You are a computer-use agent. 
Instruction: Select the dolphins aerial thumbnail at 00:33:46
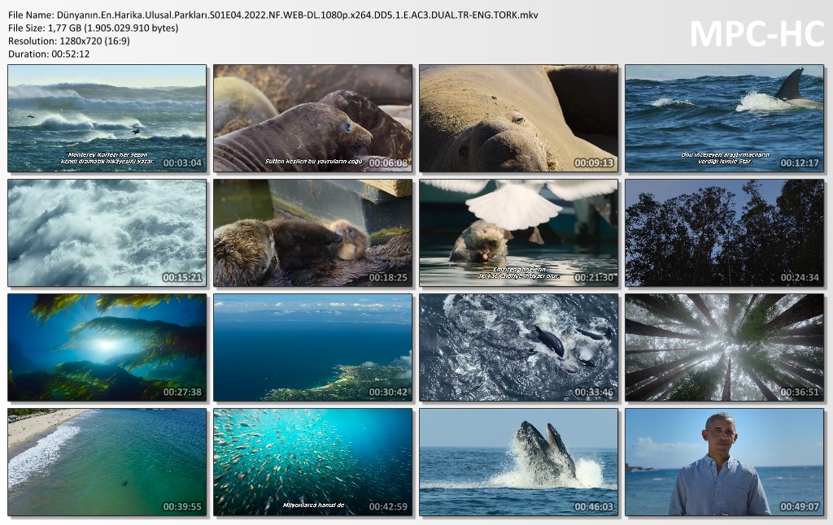pyautogui.click(x=518, y=348)
